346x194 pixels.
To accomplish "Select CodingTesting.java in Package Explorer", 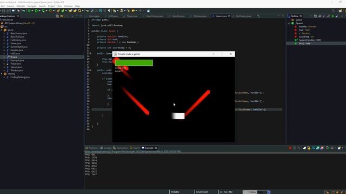I will click(x=20, y=77).
